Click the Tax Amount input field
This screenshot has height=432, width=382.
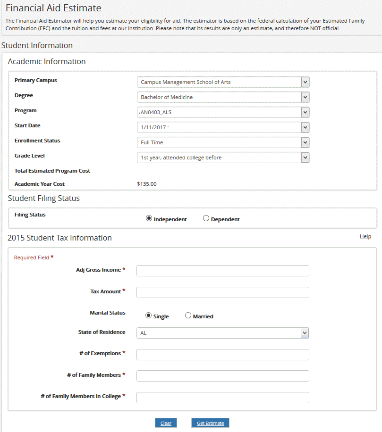point(222,292)
